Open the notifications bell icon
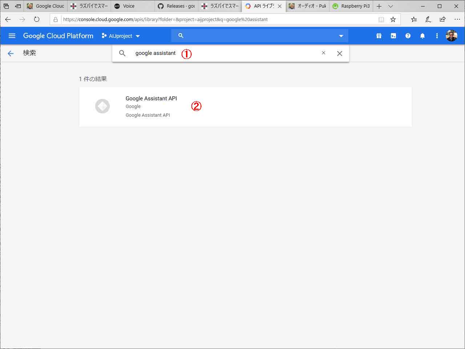 click(x=422, y=36)
